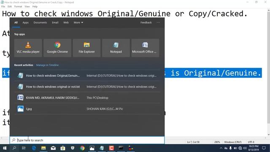Open the Mail app from the taskbar

[53, 148]
